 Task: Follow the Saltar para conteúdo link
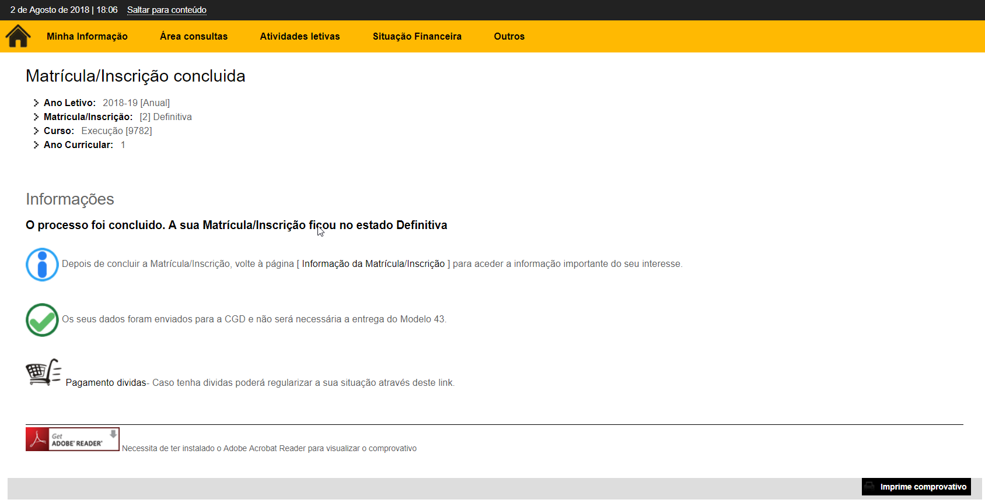tap(167, 10)
